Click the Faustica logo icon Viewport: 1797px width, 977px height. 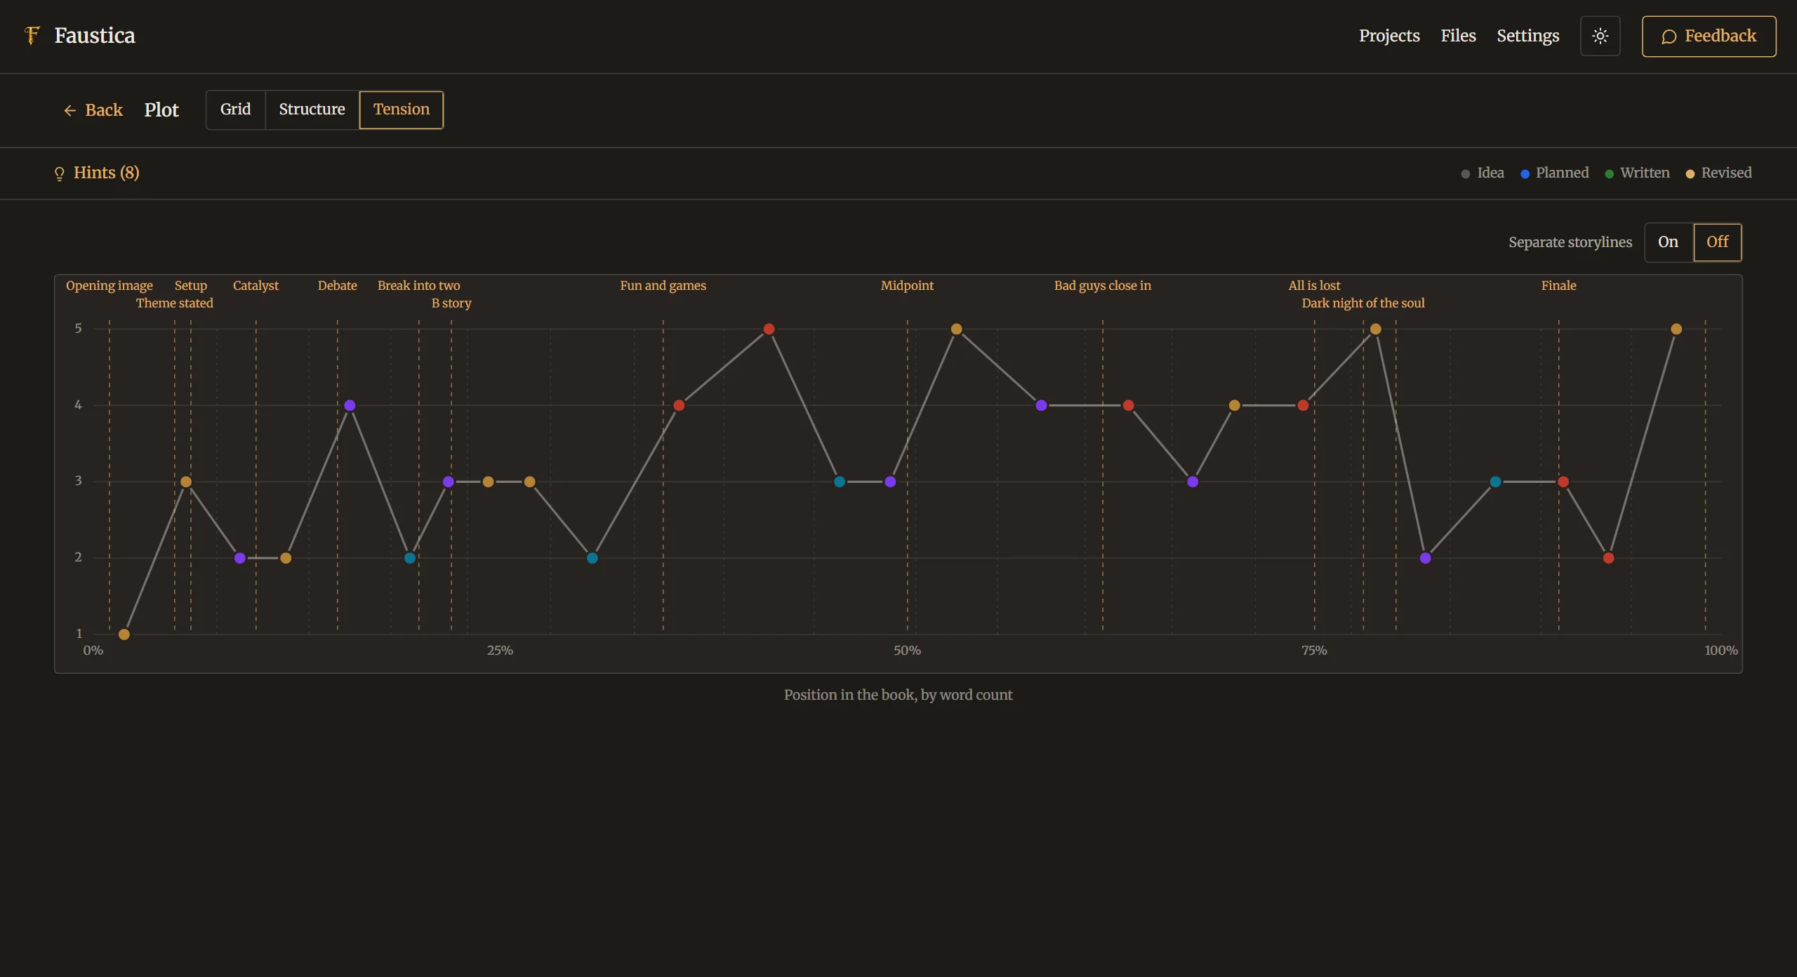pos(32,35)
